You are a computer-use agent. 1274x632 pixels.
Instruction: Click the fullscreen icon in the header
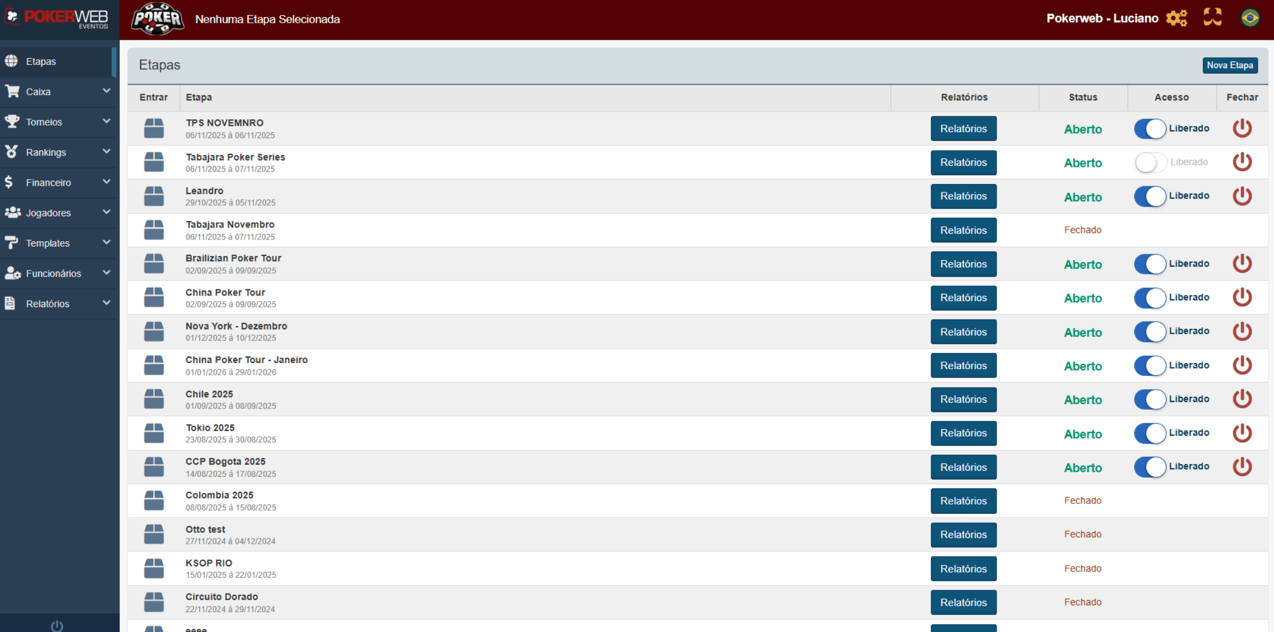tap(1212, 17)
